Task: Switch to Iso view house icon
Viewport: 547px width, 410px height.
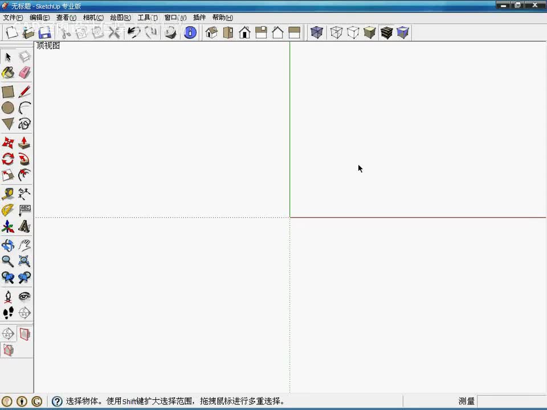Action: pos(212,33)
